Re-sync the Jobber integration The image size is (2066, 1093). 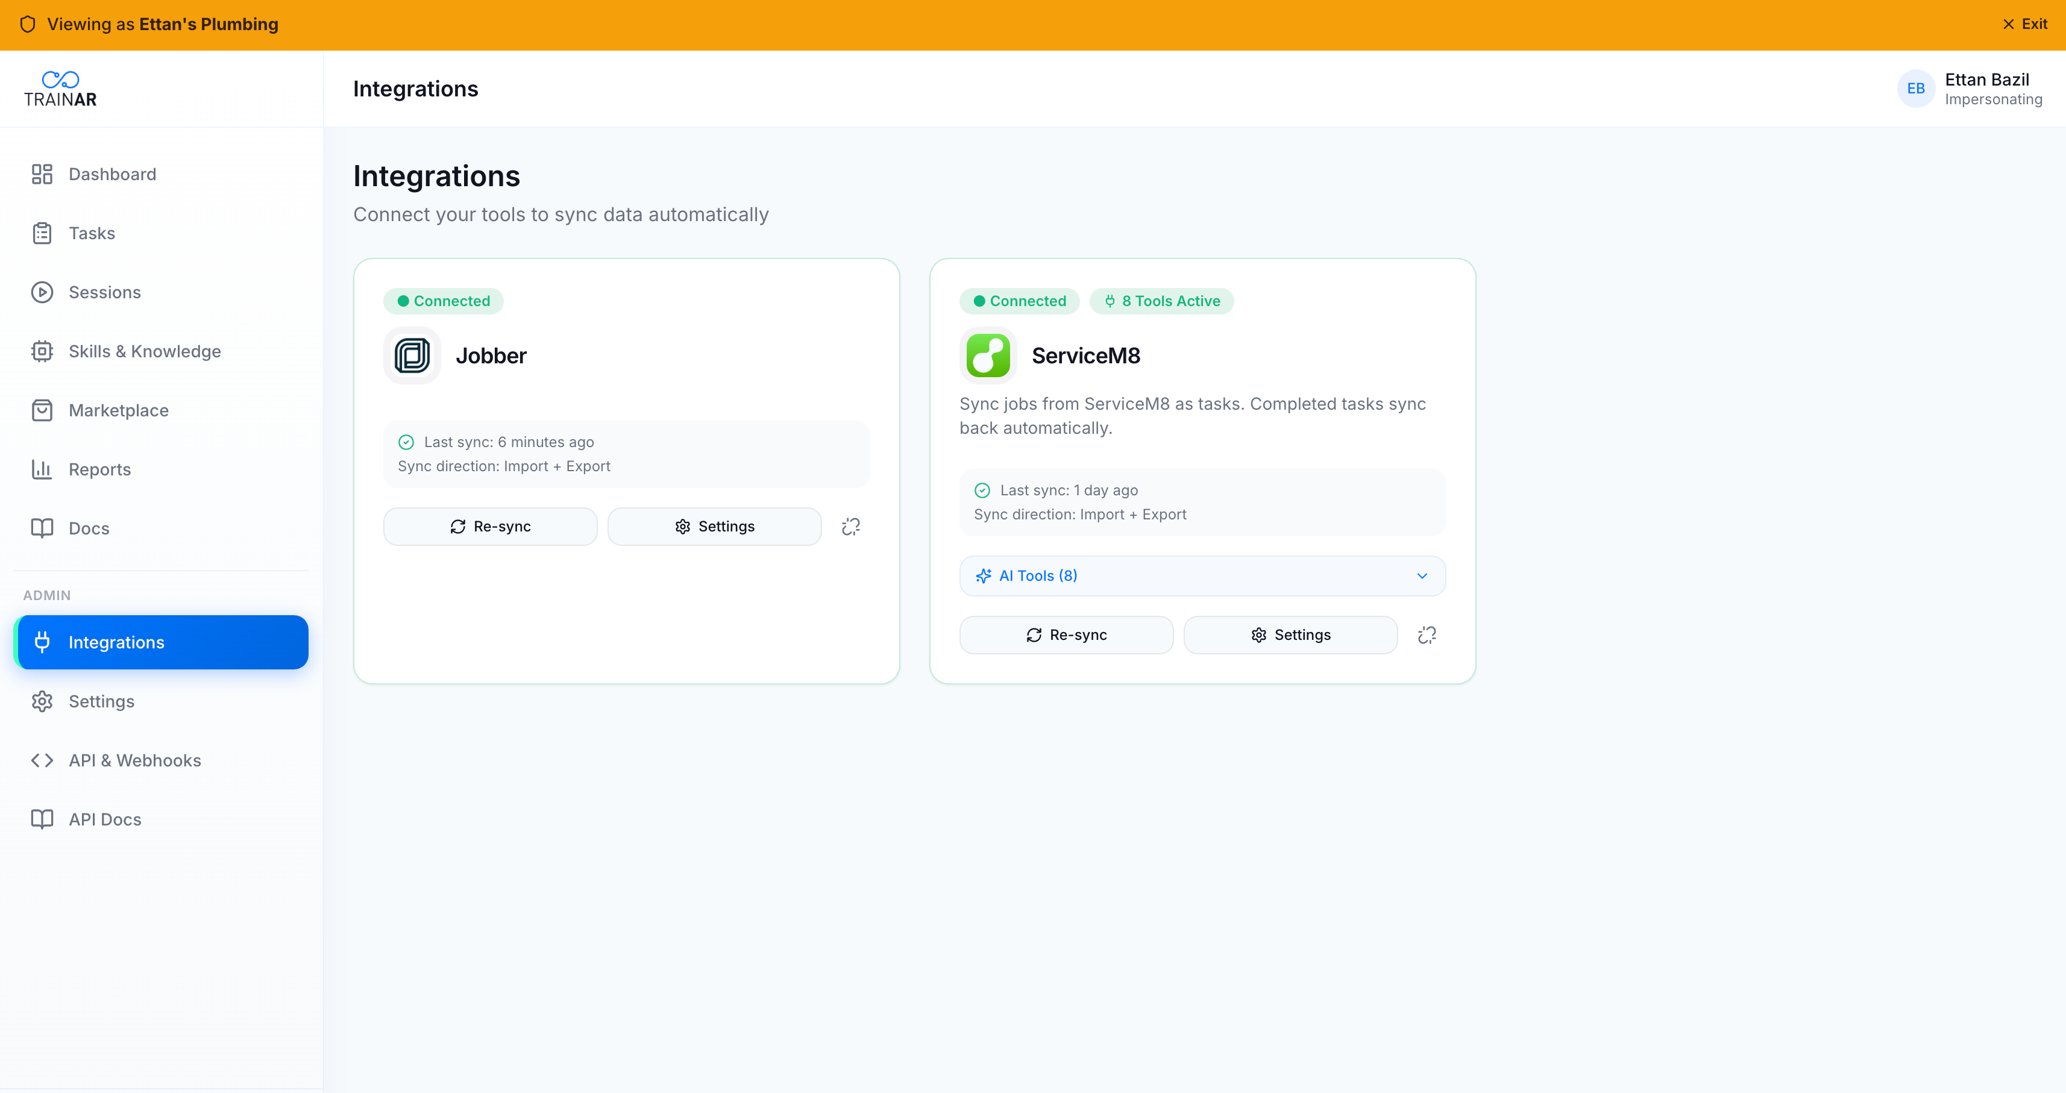tap(490, 526)
